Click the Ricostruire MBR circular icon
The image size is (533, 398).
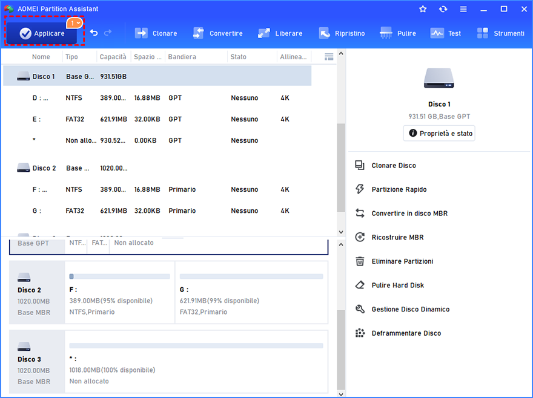(360, 237)
